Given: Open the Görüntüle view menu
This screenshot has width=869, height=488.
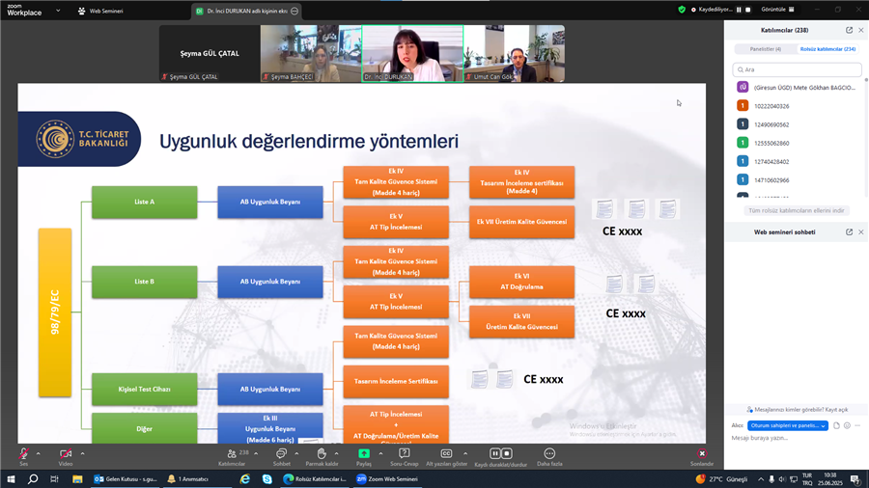Looking at the screenshot, I should click(777, 10).
